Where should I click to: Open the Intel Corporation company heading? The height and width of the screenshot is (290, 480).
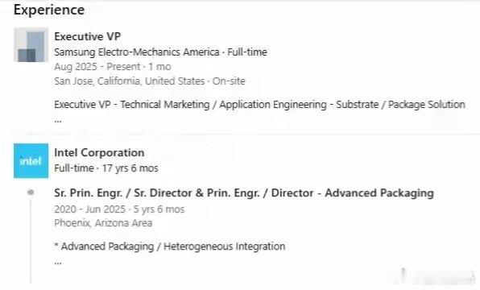99,152
